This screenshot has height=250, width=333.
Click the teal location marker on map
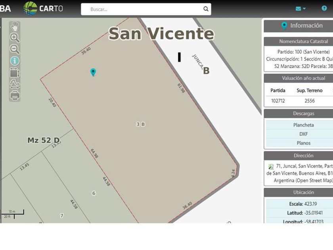[x=93, y=72]
